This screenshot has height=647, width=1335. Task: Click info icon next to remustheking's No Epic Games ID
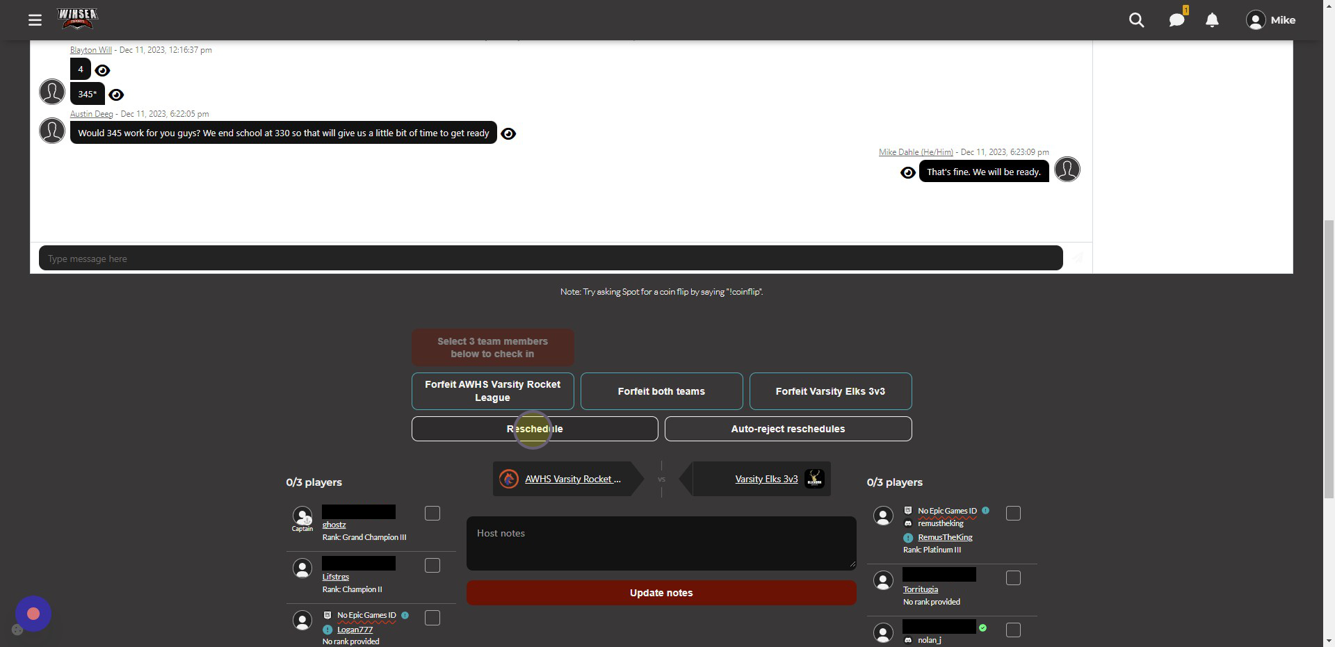[x=985, y=510]
